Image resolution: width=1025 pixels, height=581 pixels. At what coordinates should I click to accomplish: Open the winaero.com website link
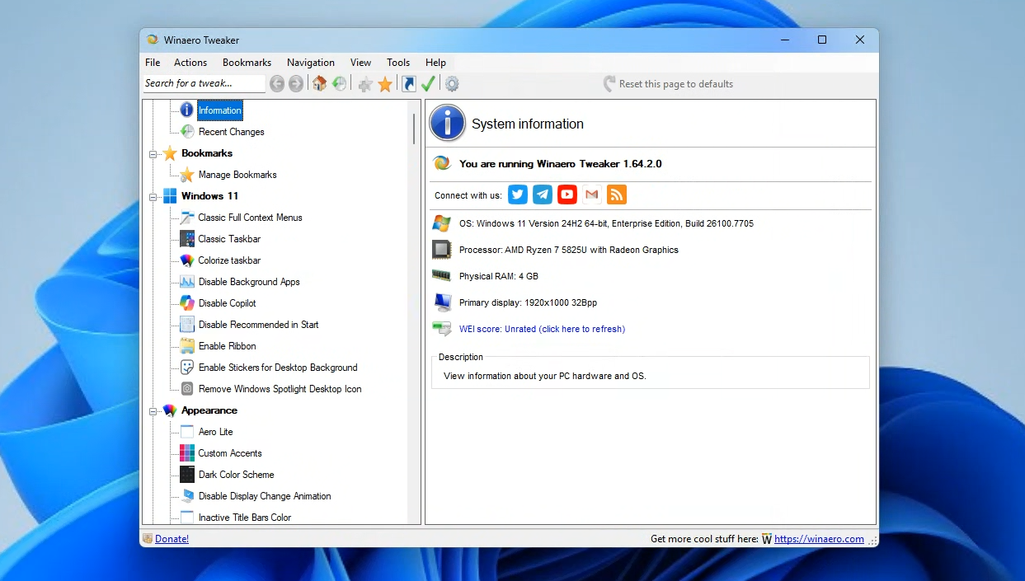pyautogui.click(x=819, y=539)
